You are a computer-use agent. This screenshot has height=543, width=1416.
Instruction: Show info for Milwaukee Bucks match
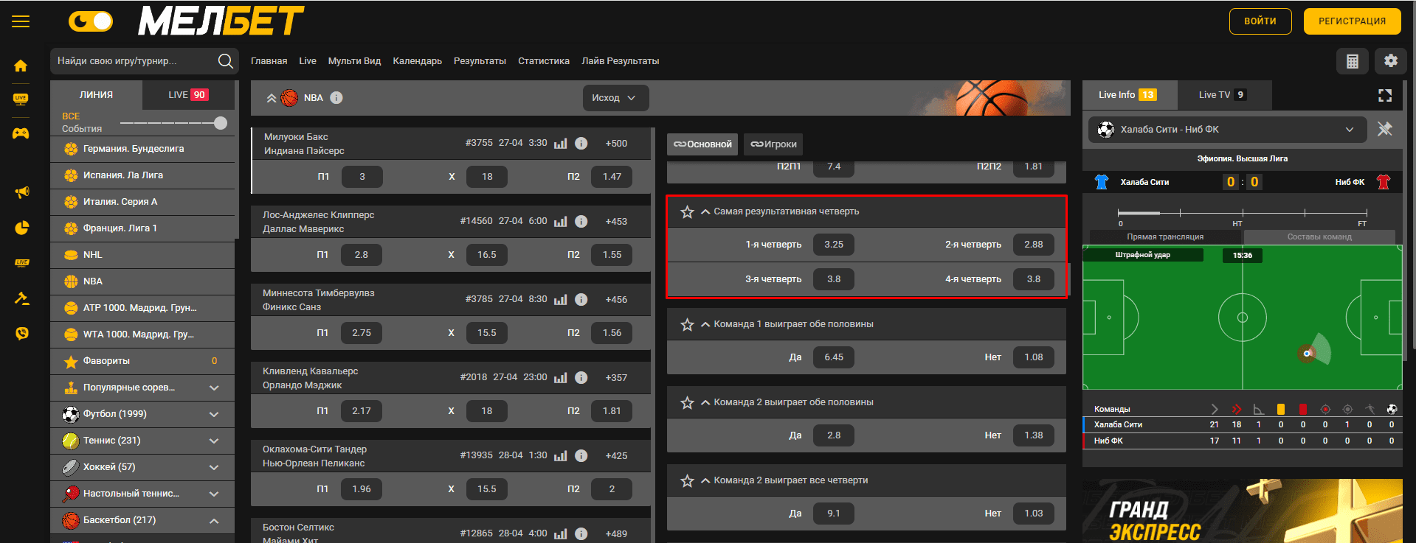(x=581, y=143)
